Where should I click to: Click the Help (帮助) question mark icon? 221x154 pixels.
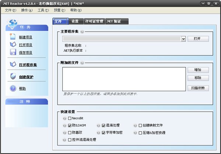[x=13, y=88]
